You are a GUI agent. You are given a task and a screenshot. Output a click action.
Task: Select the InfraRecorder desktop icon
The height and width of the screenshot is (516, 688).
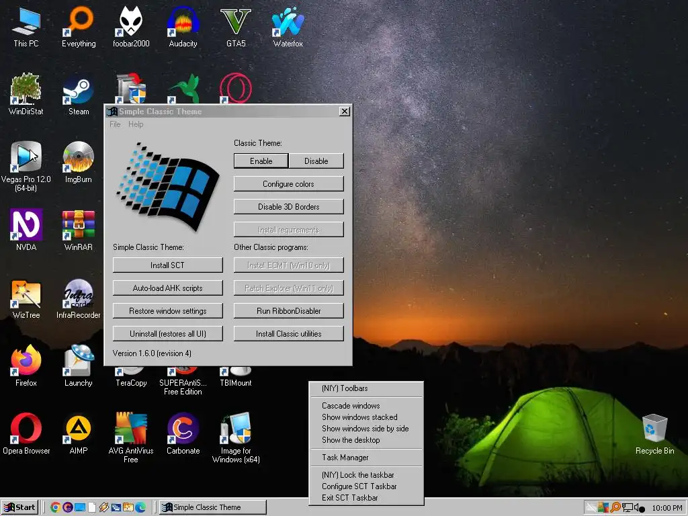pyautogui.click(x=79, y=298)
